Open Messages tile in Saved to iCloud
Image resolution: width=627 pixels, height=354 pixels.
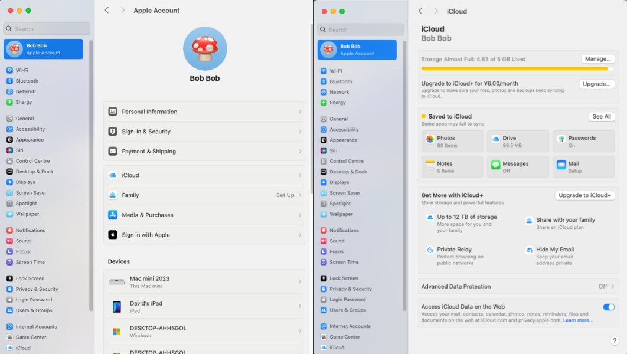click(x=518, y=167)
